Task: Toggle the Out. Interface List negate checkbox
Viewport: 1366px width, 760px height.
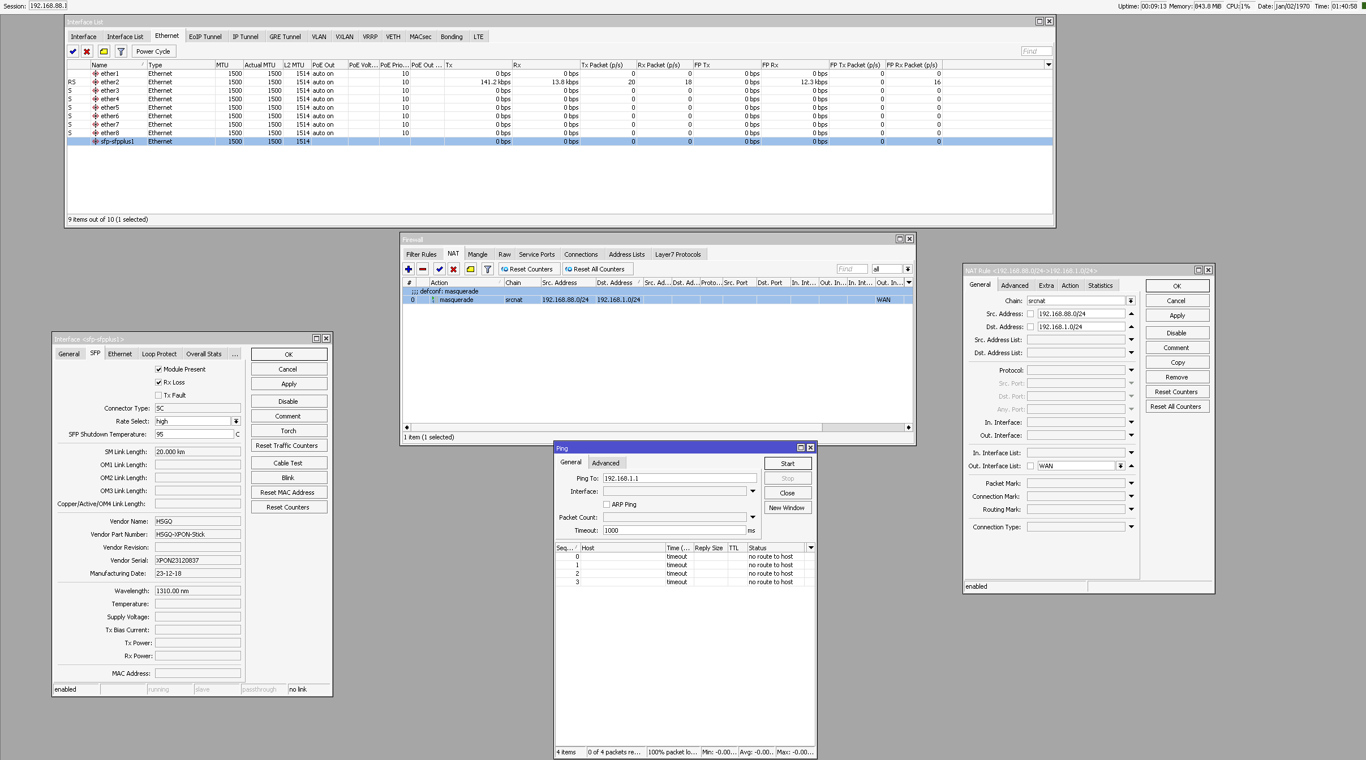Action: point(1030,466)
